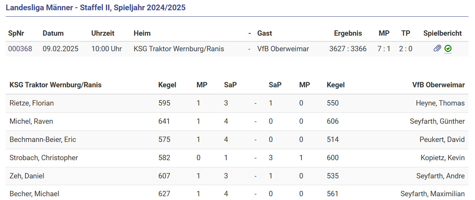Click the date 09.02.2025

[x=60, y=49]
